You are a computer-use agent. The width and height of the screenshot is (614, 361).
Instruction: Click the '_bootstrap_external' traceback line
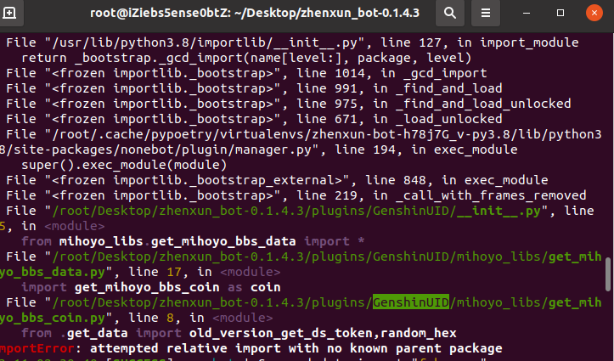point(277,180)
